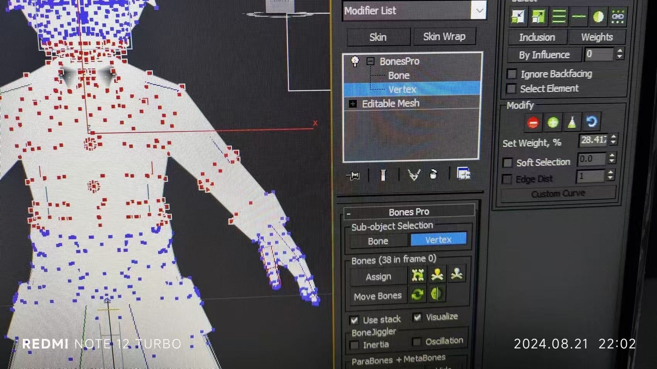Screen dimensions: 657x369
Task: Enable BoneJiggler Oscillation checkbox
Action: coord(416,342)
